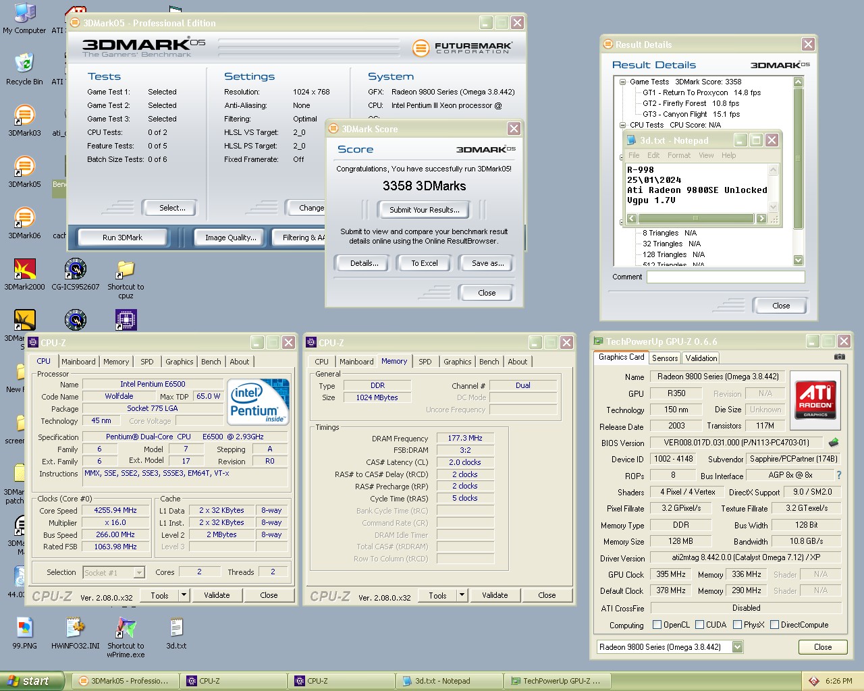Click the Image Quality button
864x691 pixels.
[x=231, y=238]
